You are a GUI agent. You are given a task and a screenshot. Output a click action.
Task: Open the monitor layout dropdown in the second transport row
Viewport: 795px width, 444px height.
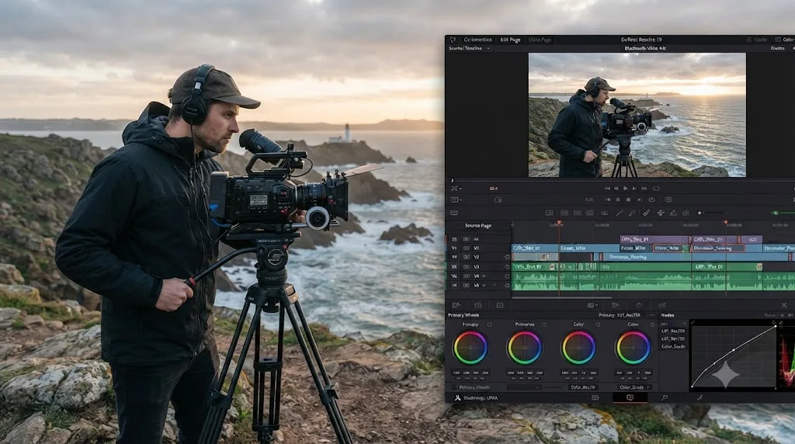tap(455, 199)
